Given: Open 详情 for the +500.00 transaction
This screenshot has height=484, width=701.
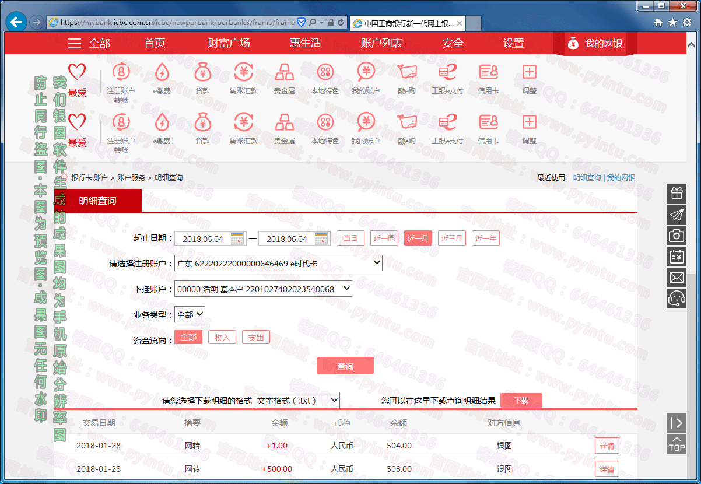Looking at the screenshot, I should 607,469.
